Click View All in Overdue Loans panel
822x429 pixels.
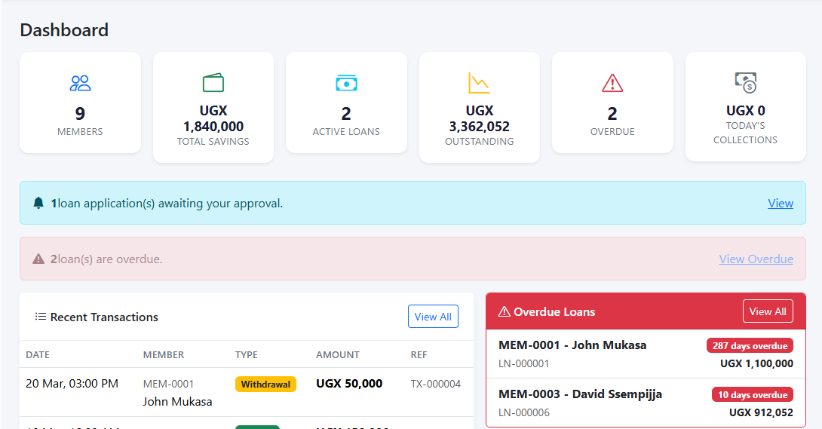click(x=768, y=311)
